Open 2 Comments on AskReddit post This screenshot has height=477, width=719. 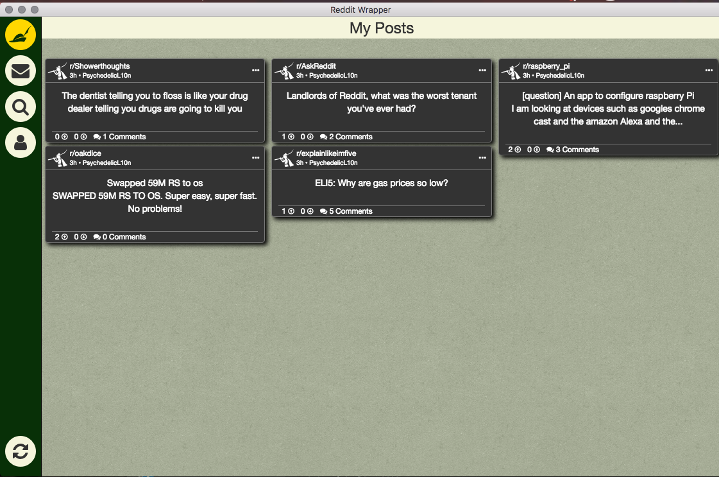click(346, 137)
